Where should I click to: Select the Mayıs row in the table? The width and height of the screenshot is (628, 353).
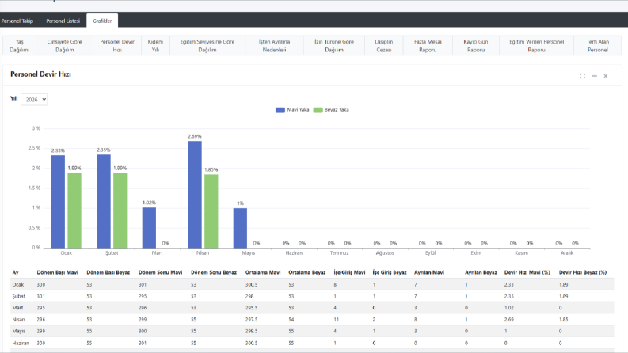tap(312, 331)
